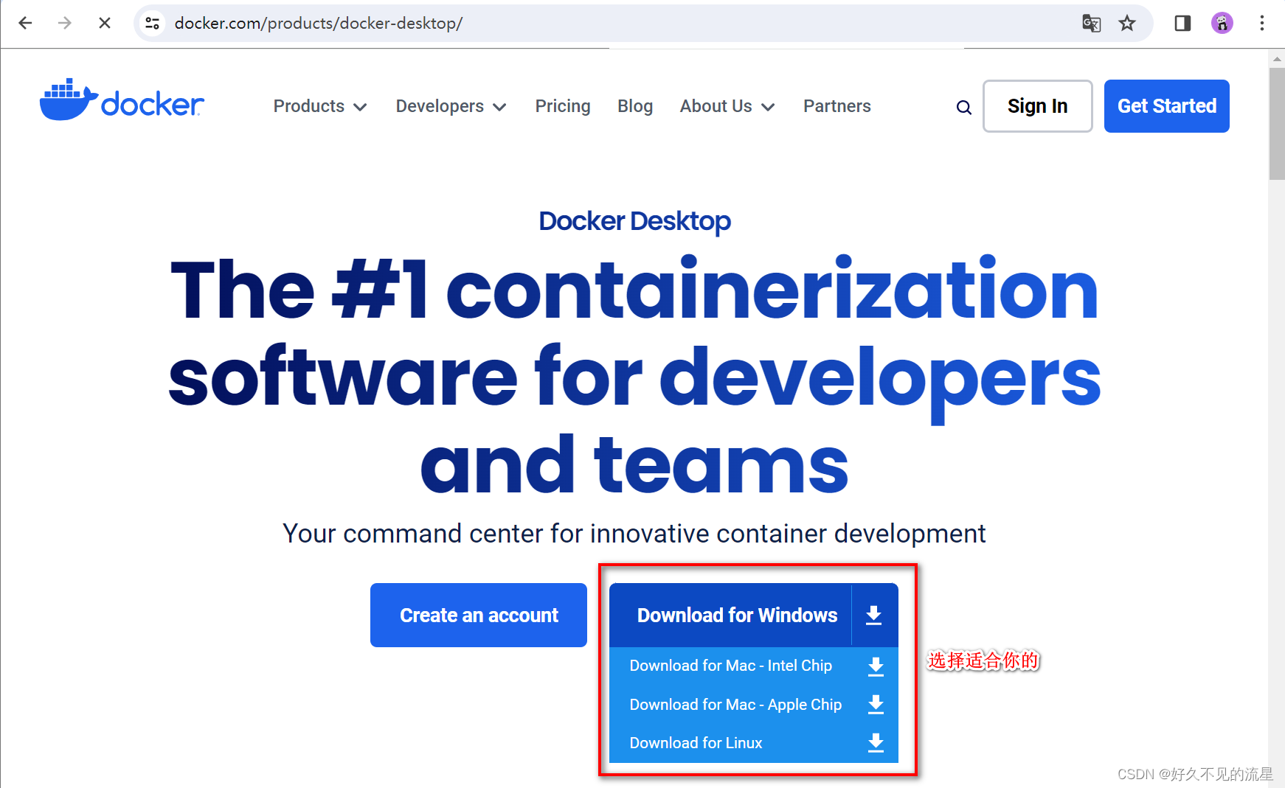Click the Docker whale logo
This screenshot has width=1285, height=788.
tap(122, 100)
